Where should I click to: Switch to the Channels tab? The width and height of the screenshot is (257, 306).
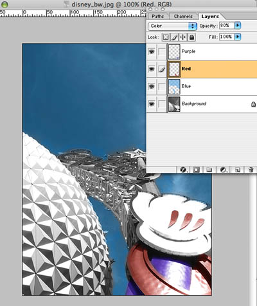pyautogui.click(x=183, y=16)
